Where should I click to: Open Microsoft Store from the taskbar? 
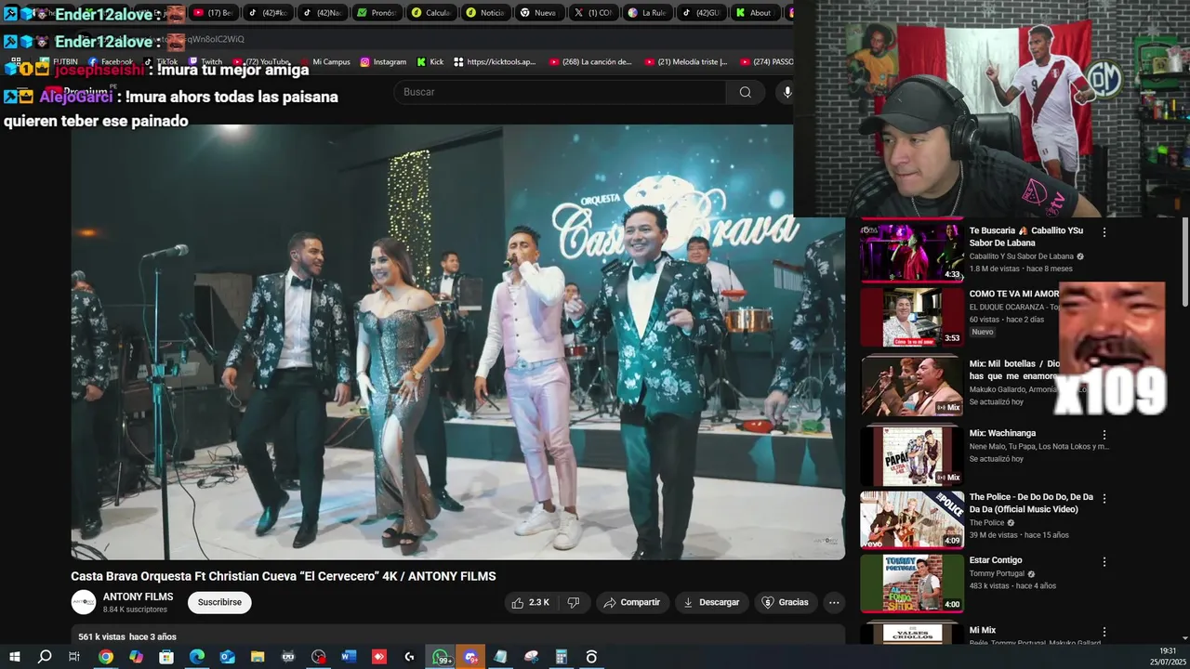coord(166,657)
